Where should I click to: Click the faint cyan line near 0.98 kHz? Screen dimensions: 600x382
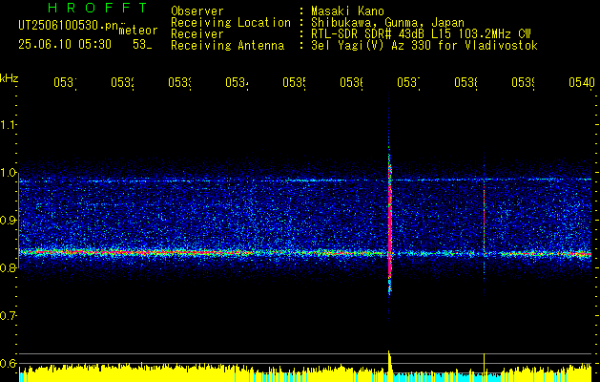click(304, 180)
